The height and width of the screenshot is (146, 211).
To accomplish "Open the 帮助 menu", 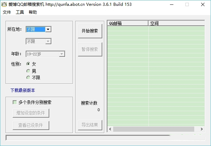I will (x=33, y=12).
